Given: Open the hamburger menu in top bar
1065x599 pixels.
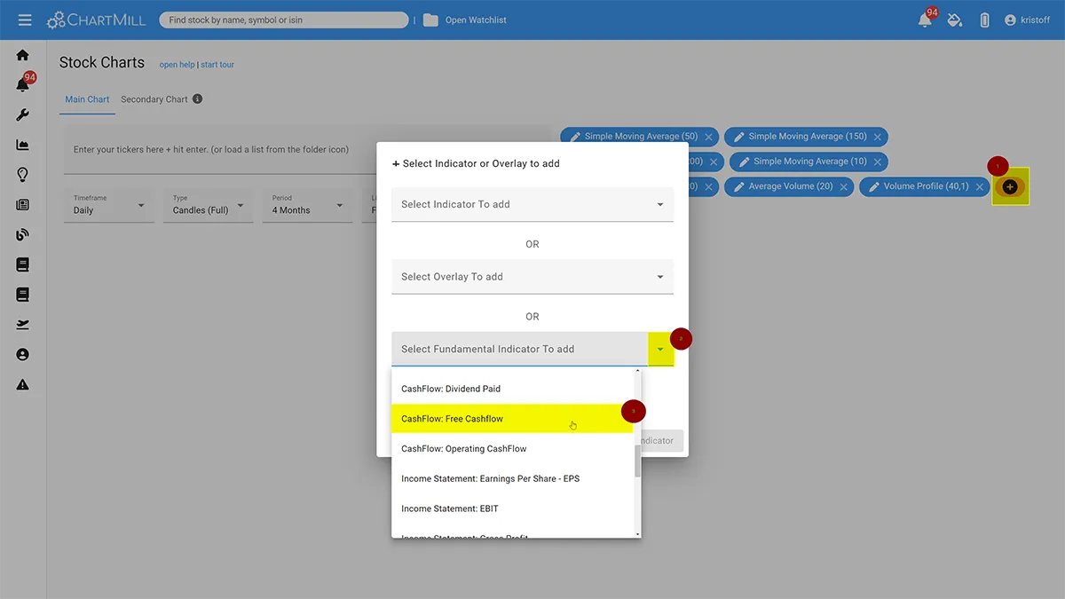Looking at the screenshot, I should pos(25,20).
